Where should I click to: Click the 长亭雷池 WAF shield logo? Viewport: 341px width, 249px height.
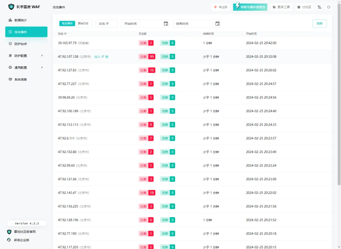(x=11, y=7)
